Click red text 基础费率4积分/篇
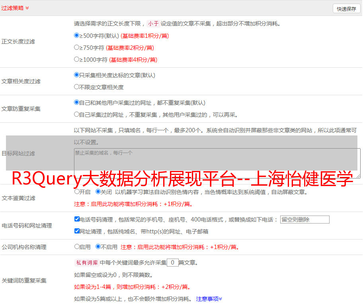The height and width of the screenshot is (306, 363). pyautogui.click(x=133, y=60)
